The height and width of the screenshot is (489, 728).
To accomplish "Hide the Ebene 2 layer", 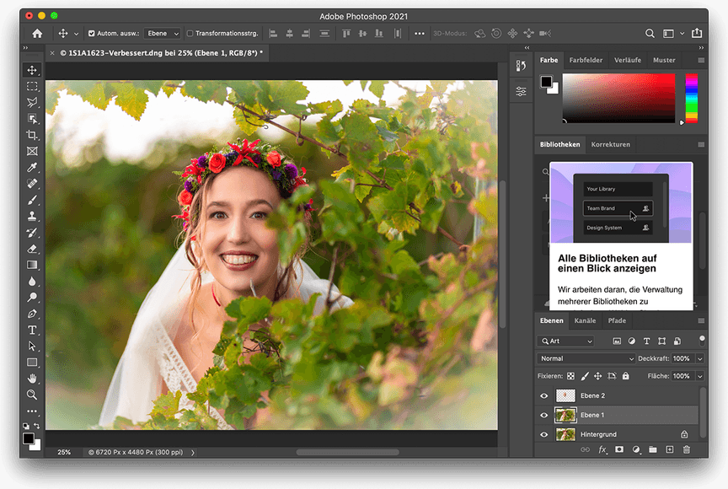I will [544, 396].
